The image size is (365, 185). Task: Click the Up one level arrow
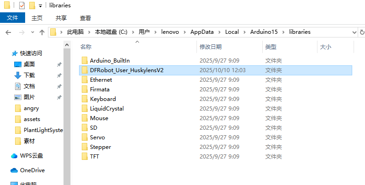42,32
